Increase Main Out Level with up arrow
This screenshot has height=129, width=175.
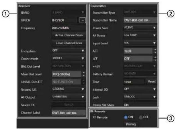coord(83,73)
